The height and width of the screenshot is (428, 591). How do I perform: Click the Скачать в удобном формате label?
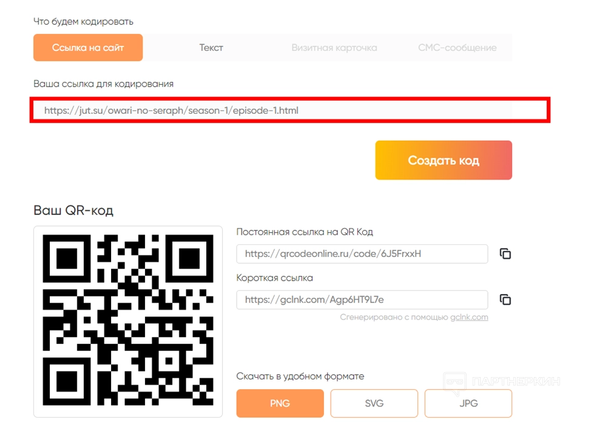[x=300, y=376]
